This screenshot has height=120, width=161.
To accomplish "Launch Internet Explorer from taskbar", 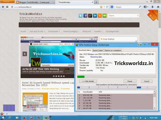I will tap(10, 118).
